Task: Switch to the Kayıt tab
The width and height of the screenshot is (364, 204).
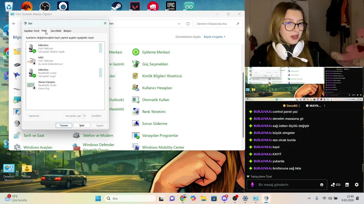Action: 44,31
